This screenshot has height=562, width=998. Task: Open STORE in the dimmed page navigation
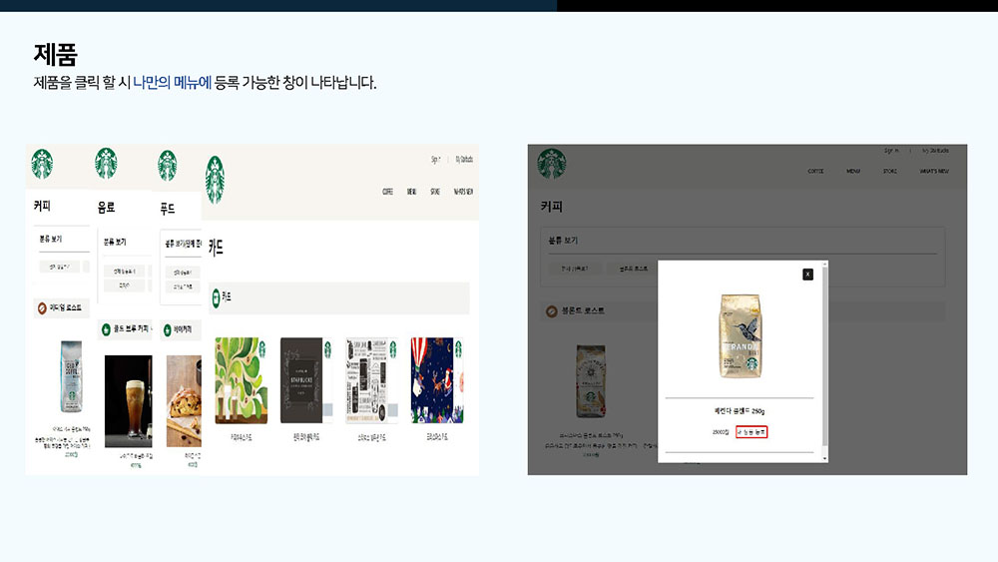(890, 172)
